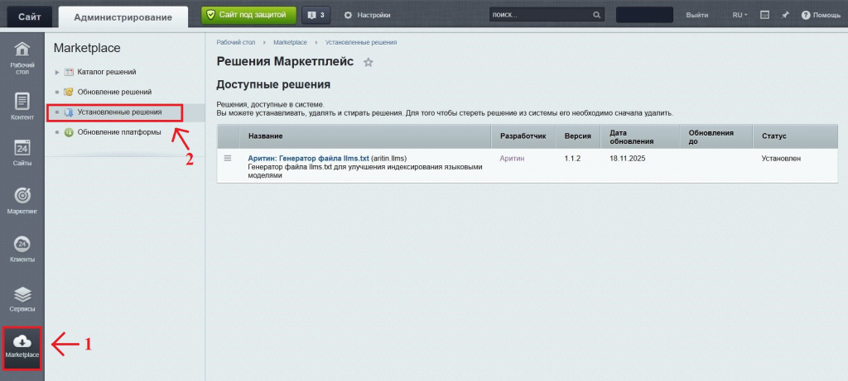
Task: Click the pin icon in top bar
Action: click(x=785, y=15)
